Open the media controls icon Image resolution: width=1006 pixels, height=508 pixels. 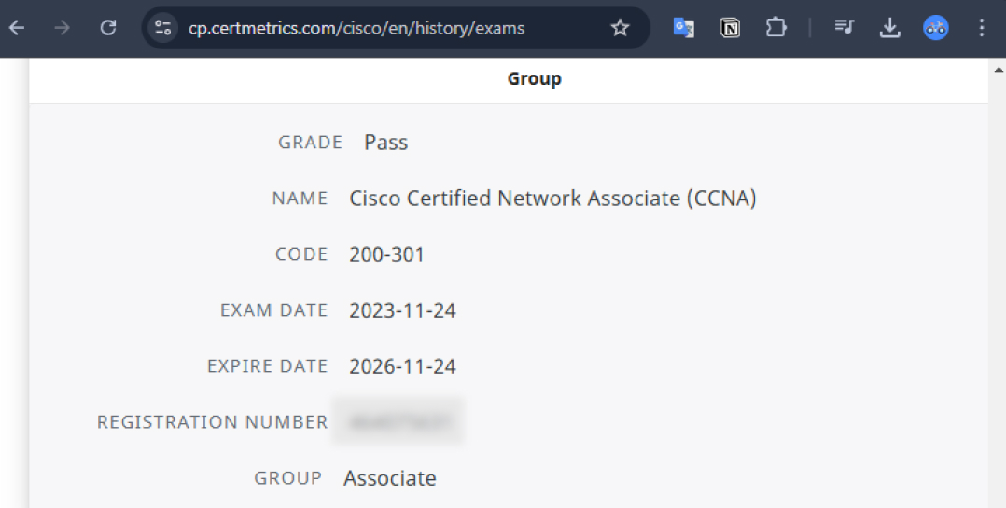click(844, 28)
